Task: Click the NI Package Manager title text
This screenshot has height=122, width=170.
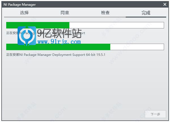Action: (20, 5)
